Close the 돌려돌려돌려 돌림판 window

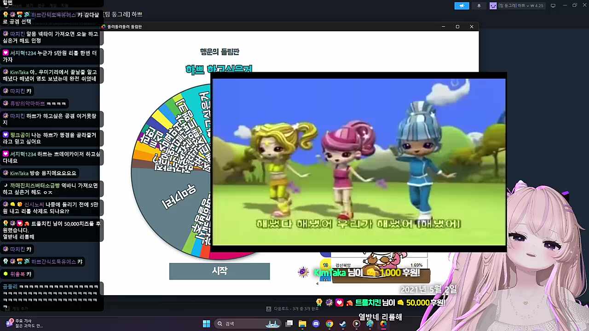click(471, 27)
